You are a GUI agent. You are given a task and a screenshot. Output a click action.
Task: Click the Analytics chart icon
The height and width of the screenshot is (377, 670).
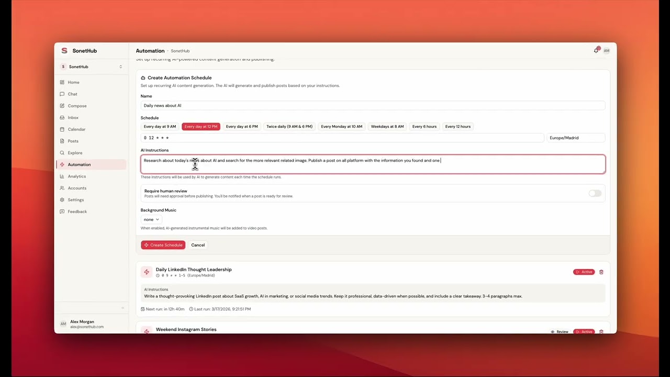(x=62, y=176)
